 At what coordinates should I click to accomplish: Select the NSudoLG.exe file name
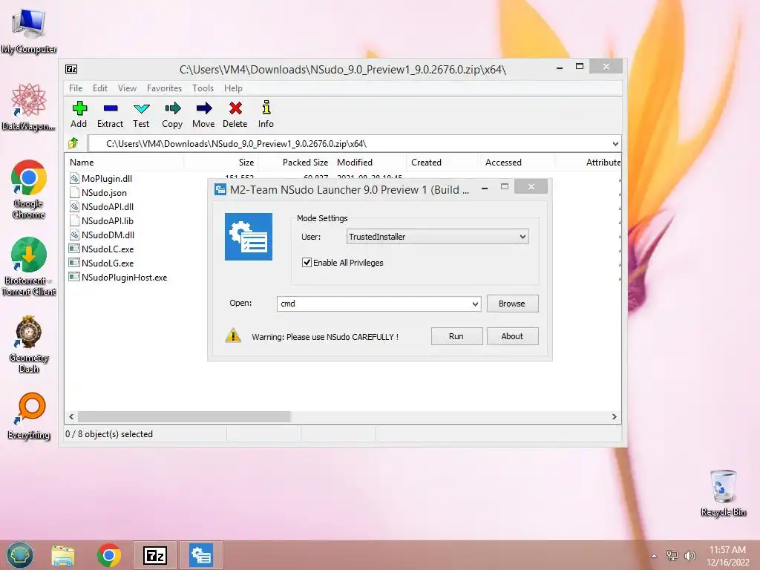[108, 263]
